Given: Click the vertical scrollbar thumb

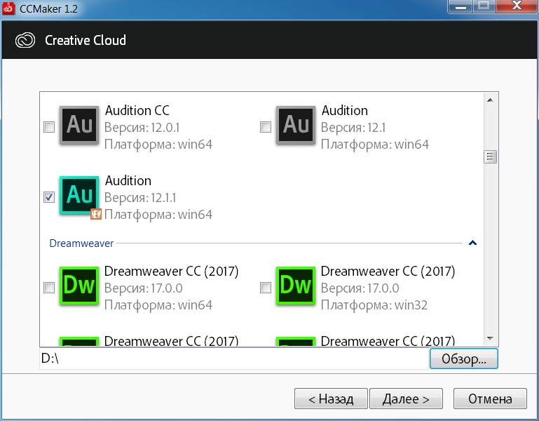Looking at the screenshot, I should click(x=491, y=157).
